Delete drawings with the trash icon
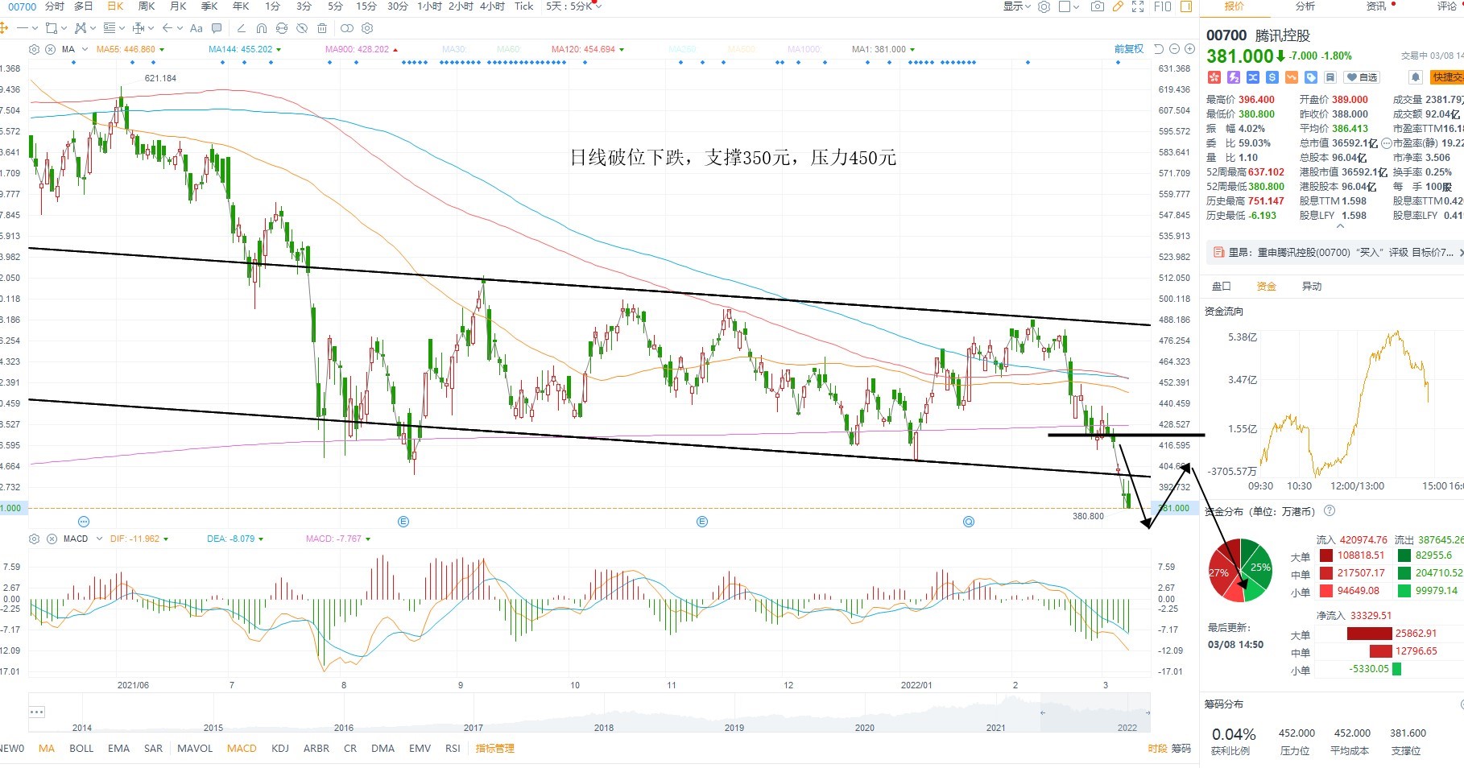The width and height of the screenshot is (1464, 768). [x=322, y=28]
